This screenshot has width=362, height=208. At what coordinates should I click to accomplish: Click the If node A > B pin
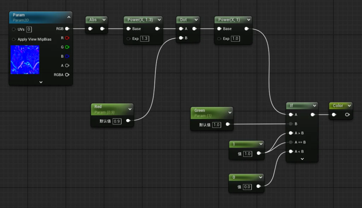pos(291,133)
